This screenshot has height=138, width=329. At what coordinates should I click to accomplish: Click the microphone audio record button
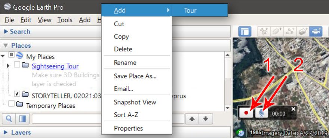[x=261, y=113]
